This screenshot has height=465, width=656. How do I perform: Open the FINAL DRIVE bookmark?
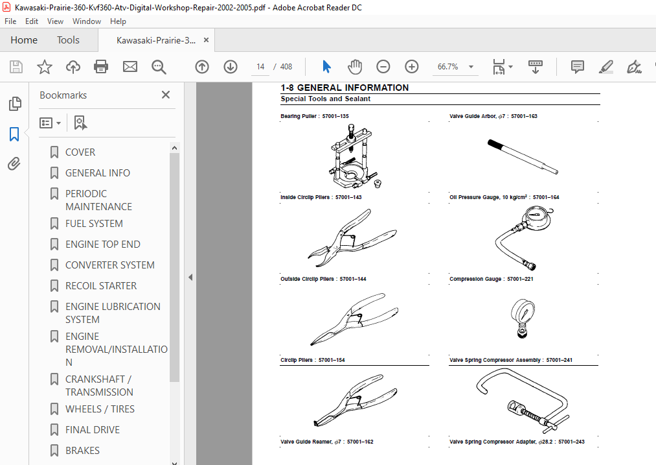93,430
